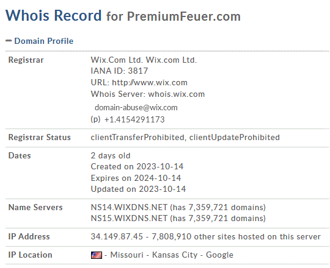The width and height of the screenshot is (330, 268).
Task: Click the US flag icon in IP Location
Action: 97,255
